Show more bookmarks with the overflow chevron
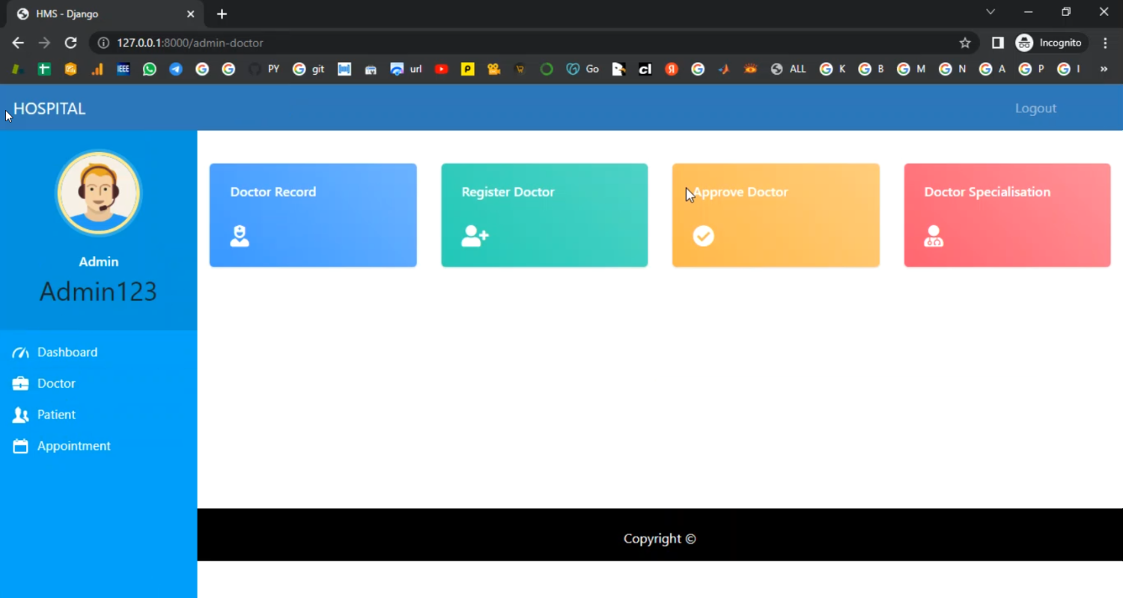The height and width of the screenshot is (598, 1123). click(x=1104, y=69)
